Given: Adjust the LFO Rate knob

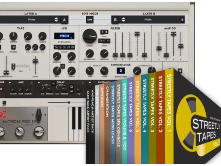Looking at the screenshot, I should (57, 71).
